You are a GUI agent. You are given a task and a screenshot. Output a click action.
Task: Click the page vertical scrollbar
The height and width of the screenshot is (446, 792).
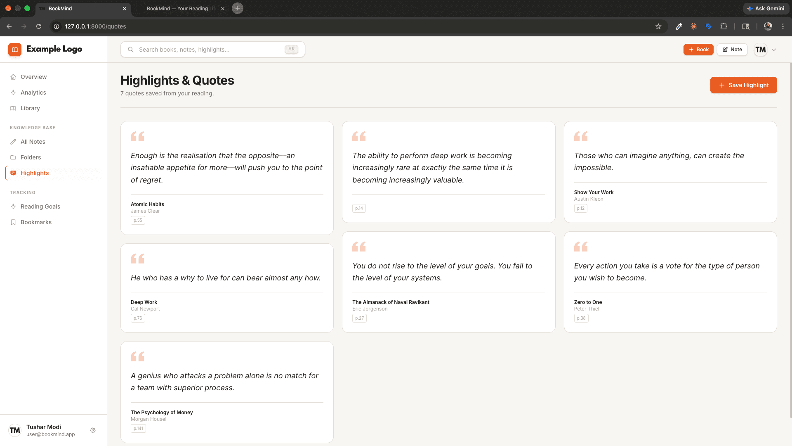tap(790, 240)
